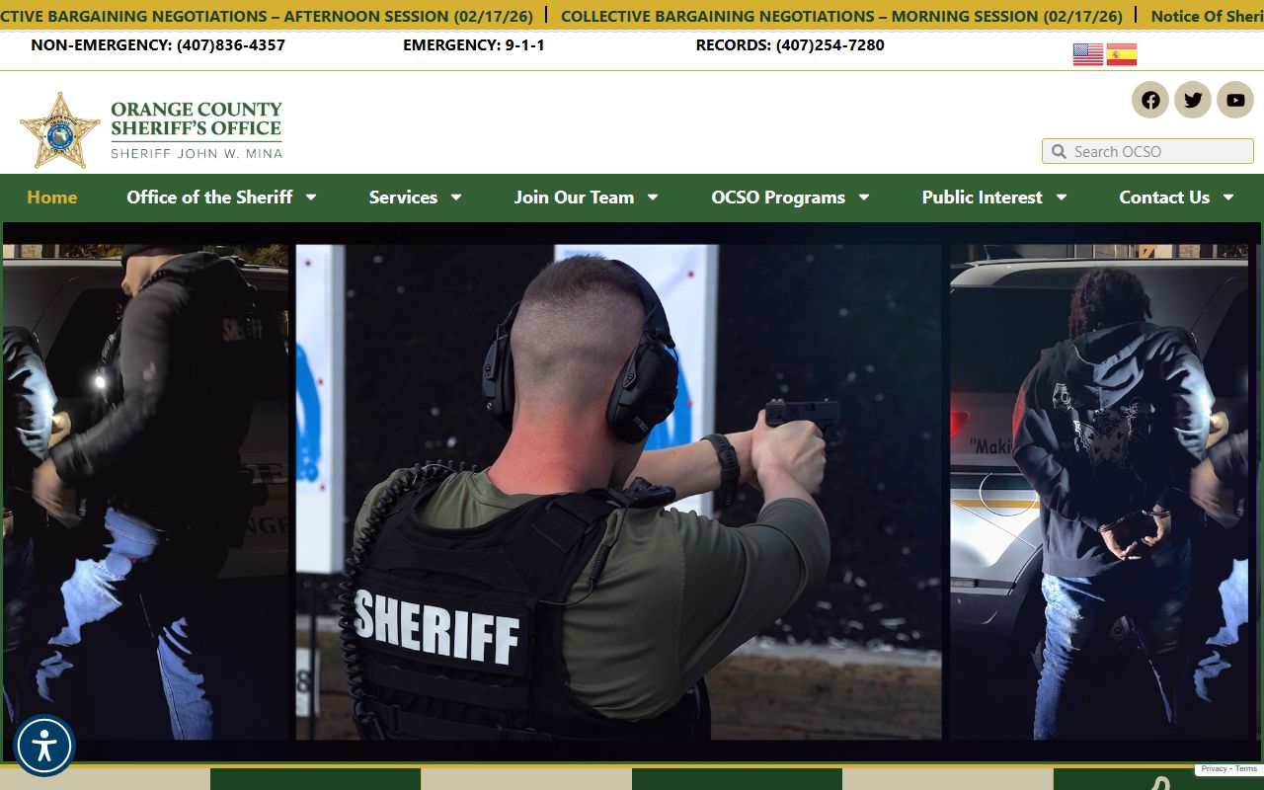Open the Public Interest menu label
The width and height of the screenshot is (1264, 790).
click(x=982, y=197)
